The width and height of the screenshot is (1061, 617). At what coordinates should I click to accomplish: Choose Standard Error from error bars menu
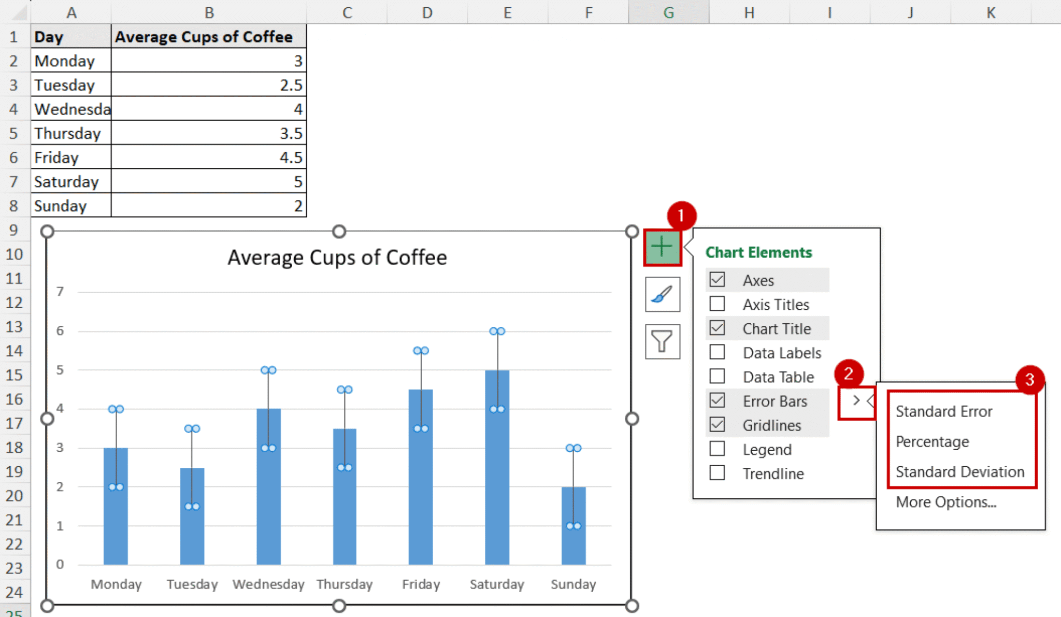[943, 411]
